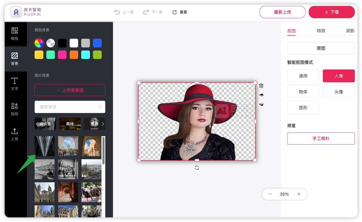
Task: Choose the transparent background swatch
Action: click(50, 43)
